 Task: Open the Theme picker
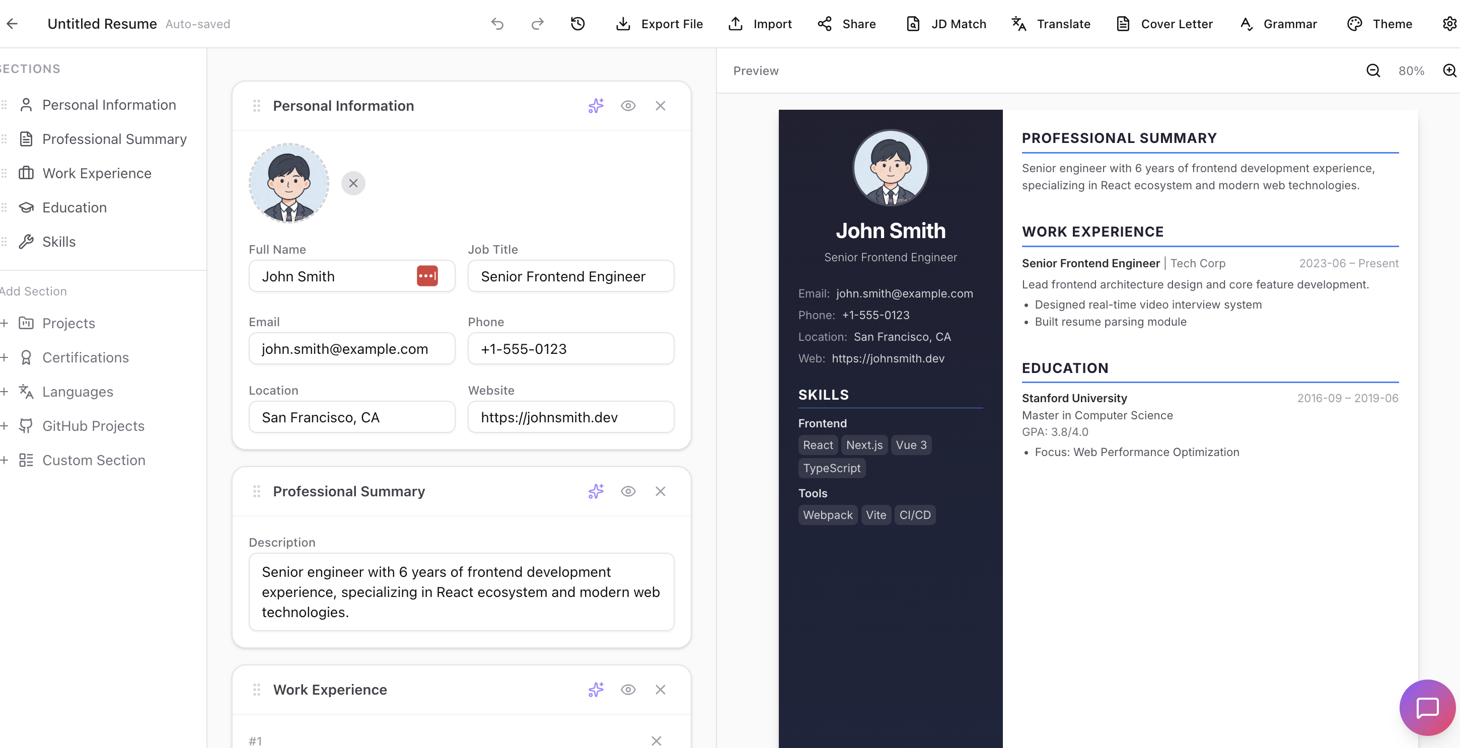pyautogui.click(x=1379, y=24)
